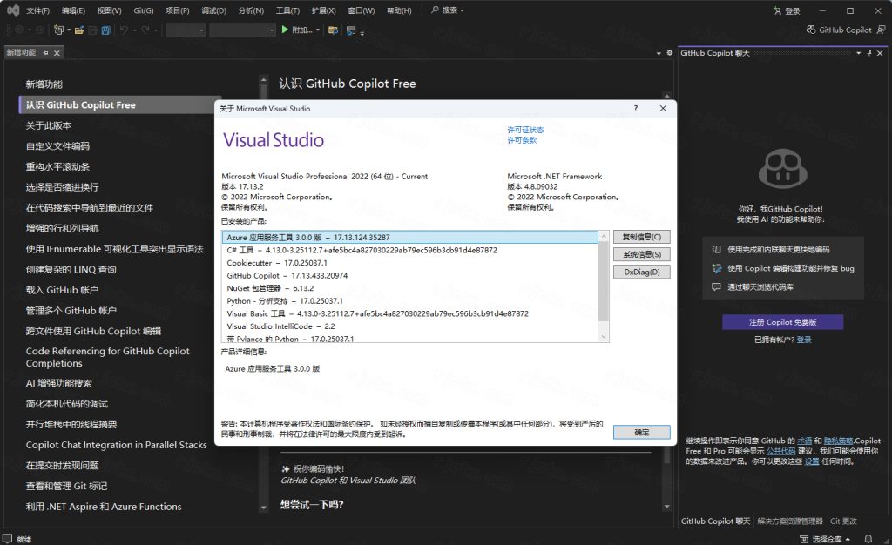Click the Copy Info (复制信息) button

[642, 237]
